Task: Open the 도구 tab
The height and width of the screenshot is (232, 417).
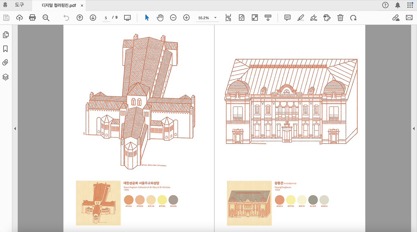Action: click(x=20, y=5)
